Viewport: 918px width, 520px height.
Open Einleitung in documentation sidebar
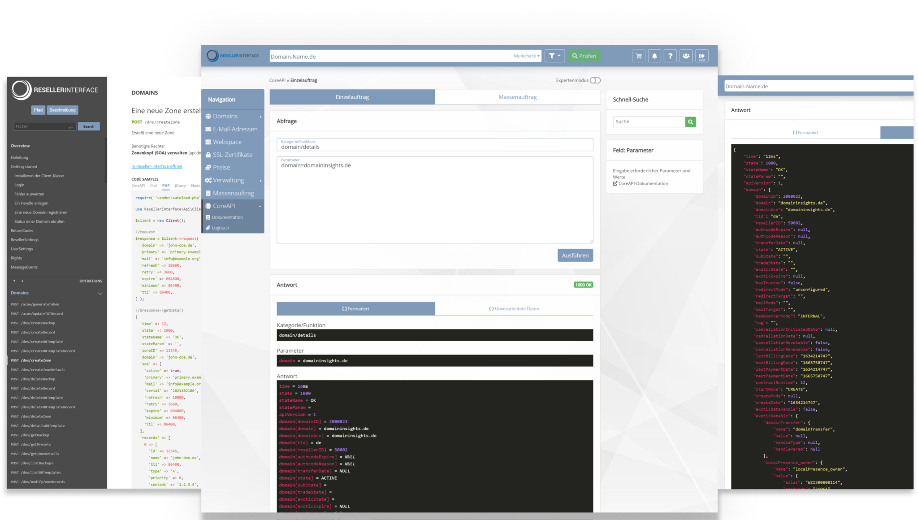click(20, 158)
